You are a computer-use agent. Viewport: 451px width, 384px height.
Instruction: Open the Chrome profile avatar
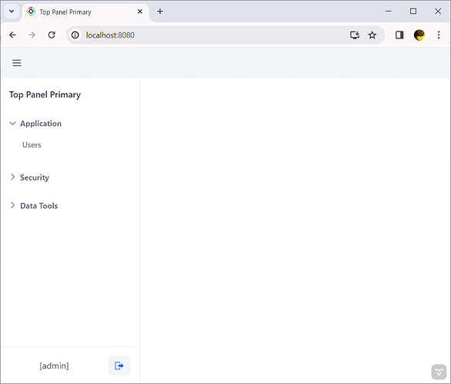pyautogui.click(x=419, y=35)
